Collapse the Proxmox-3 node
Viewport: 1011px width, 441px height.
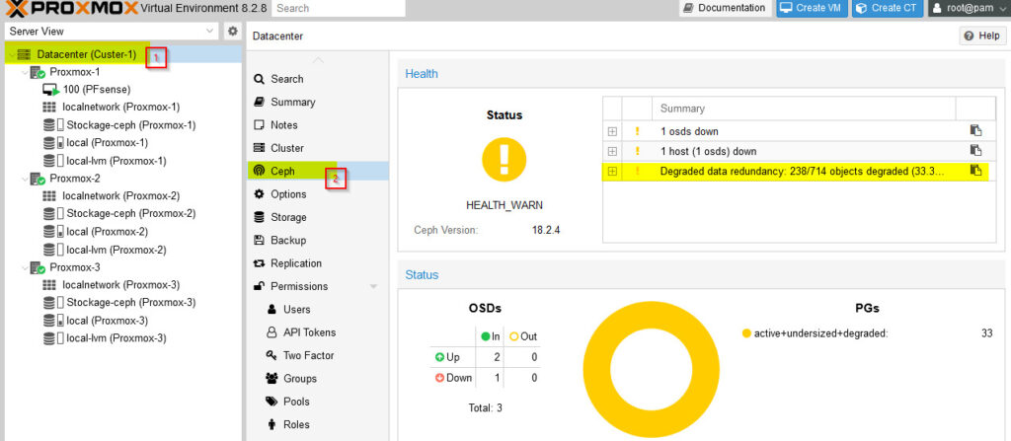tap(25, 267)
